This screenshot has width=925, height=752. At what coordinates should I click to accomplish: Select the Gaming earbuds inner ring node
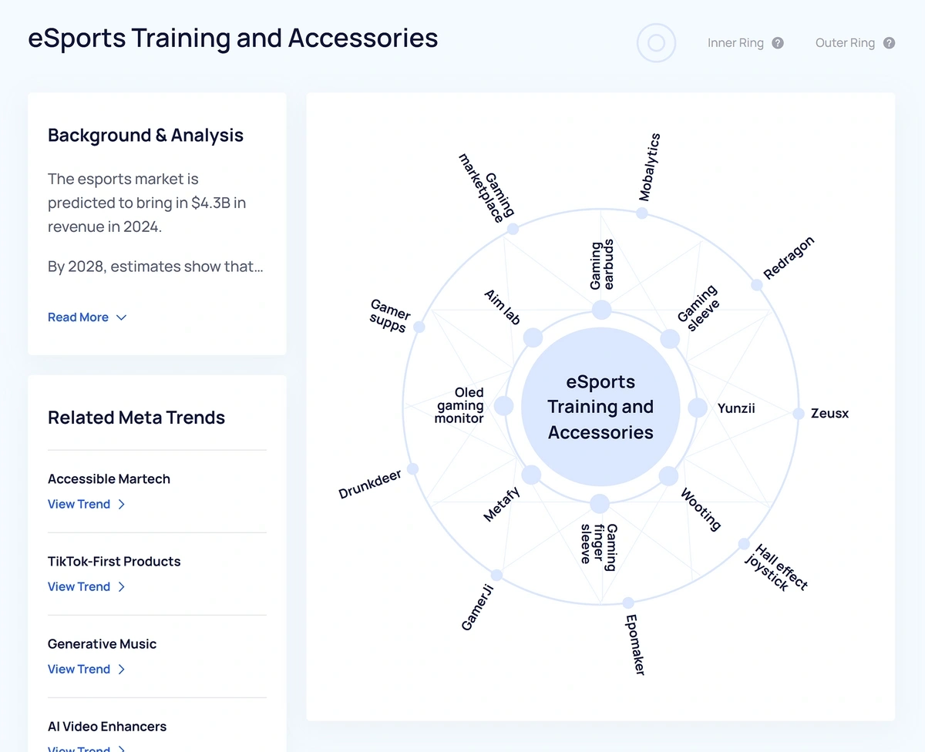click(601, 310)
